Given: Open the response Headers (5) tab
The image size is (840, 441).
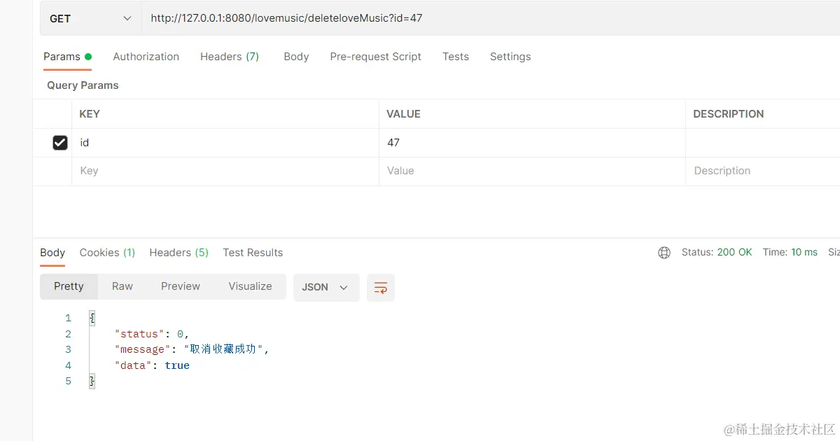Looking at the screenshot, I should [x=178, y=253].
